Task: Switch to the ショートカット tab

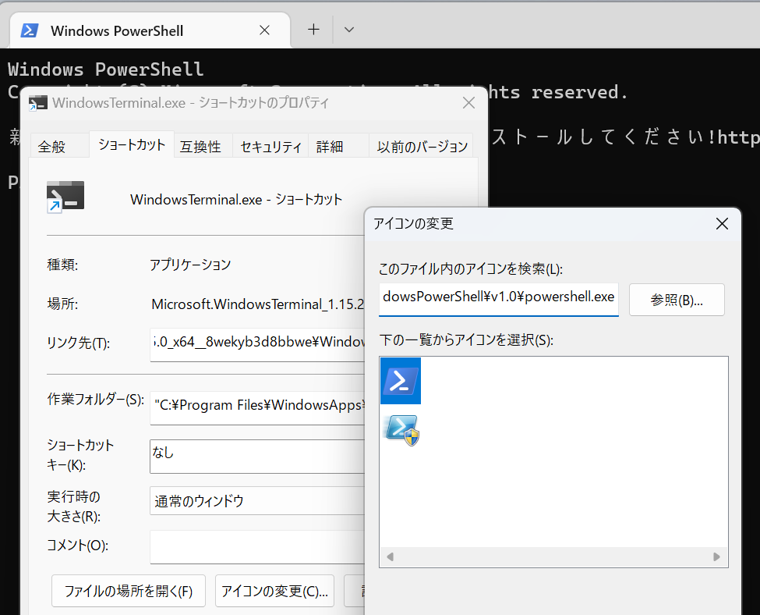Action: click(132, 144)
